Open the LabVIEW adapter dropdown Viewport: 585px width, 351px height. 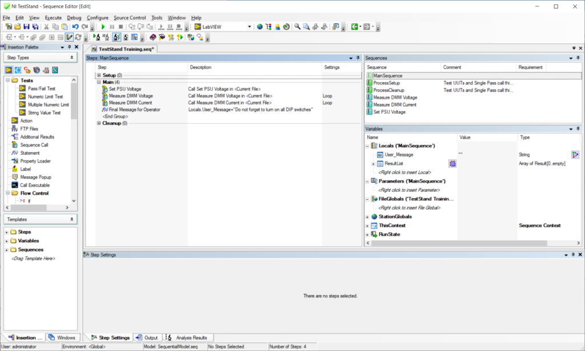(249, 27)
